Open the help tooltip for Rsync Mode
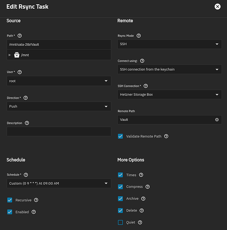 pos(139,36)
